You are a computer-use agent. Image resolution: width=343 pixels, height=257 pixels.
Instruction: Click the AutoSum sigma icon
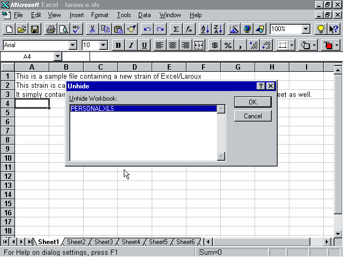[x=176, y=29]
